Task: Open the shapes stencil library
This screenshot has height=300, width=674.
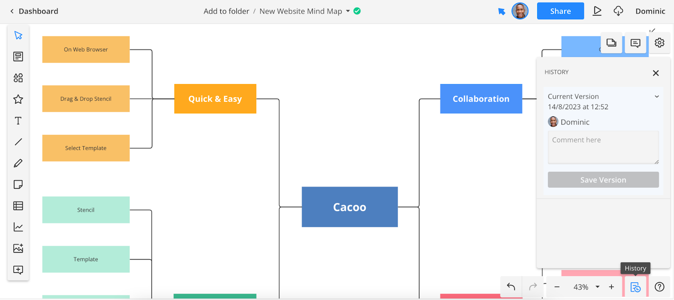Action: (18, 78)
